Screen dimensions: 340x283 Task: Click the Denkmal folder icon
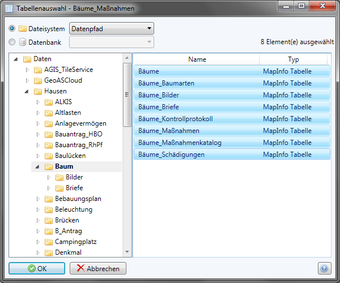pyautogui.click(x=49, y=252)
